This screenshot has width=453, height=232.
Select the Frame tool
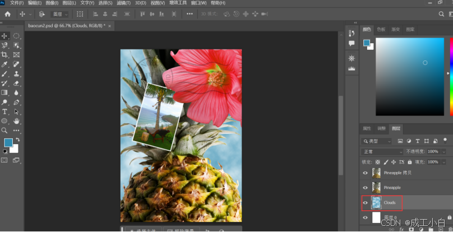coord(16,54)
